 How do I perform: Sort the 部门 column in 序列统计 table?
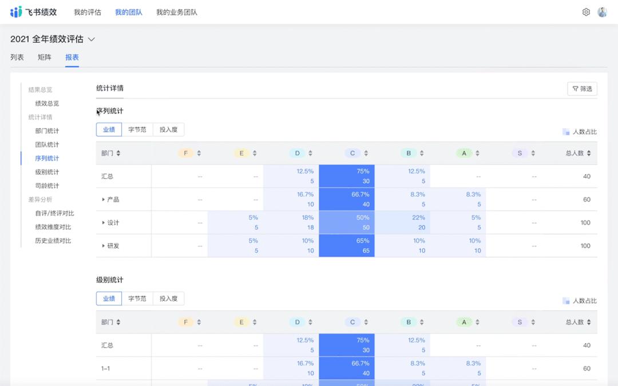point(118,153)
